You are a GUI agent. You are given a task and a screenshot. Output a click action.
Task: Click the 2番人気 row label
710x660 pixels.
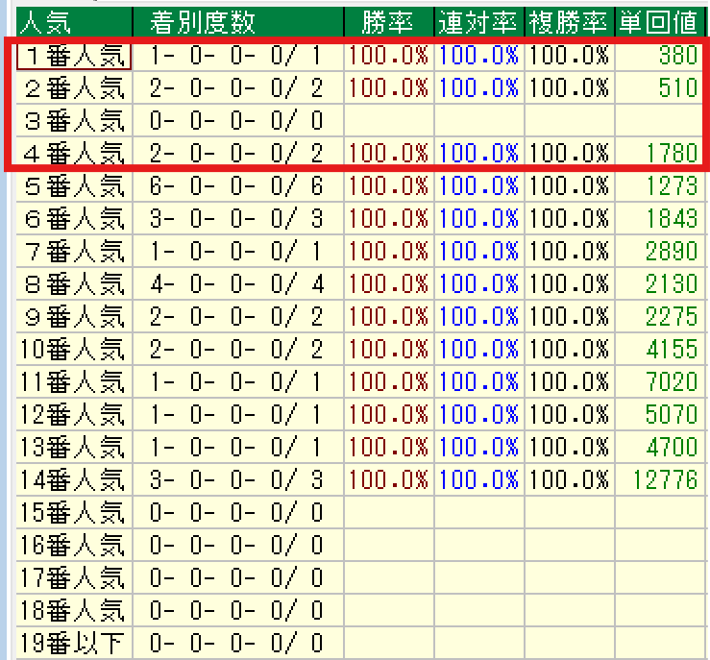click(x=73, y=88)
